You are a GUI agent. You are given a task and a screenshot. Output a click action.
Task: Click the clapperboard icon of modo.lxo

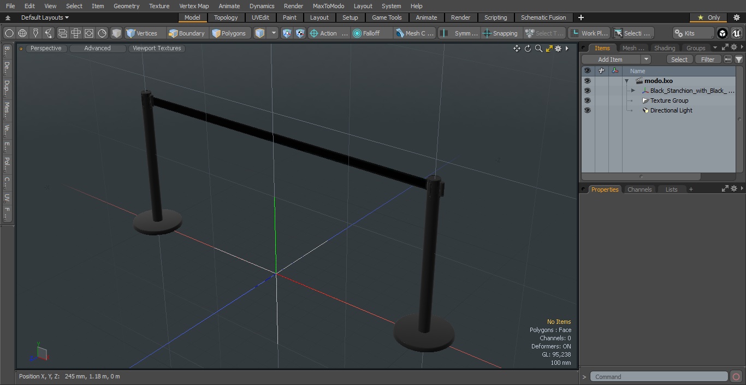click(x=639, y=81)
